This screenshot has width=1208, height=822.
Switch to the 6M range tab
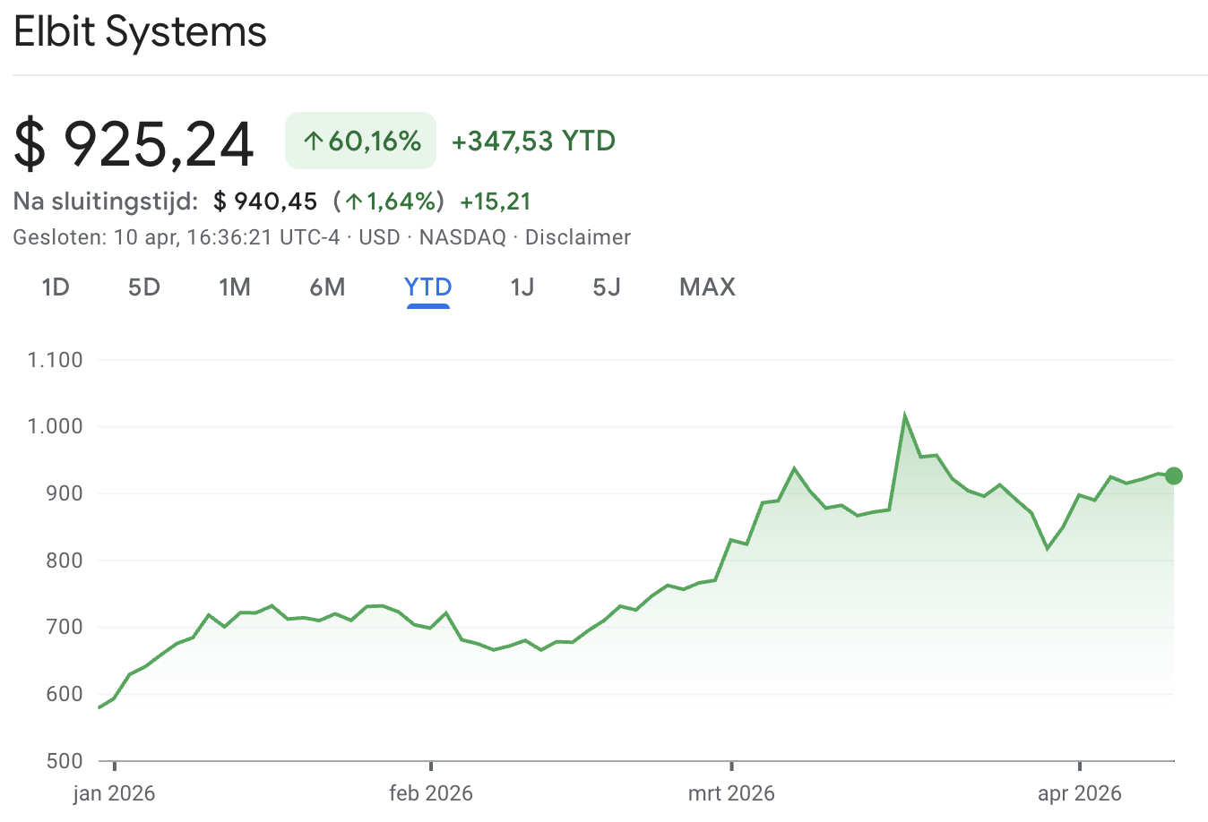327,287
